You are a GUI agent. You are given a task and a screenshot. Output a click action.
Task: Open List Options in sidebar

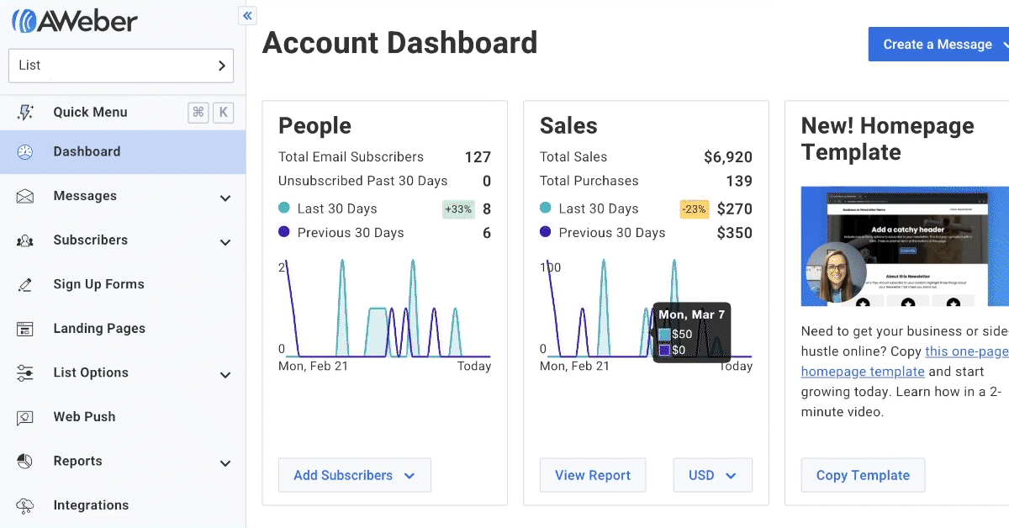(x=91, y=373)
